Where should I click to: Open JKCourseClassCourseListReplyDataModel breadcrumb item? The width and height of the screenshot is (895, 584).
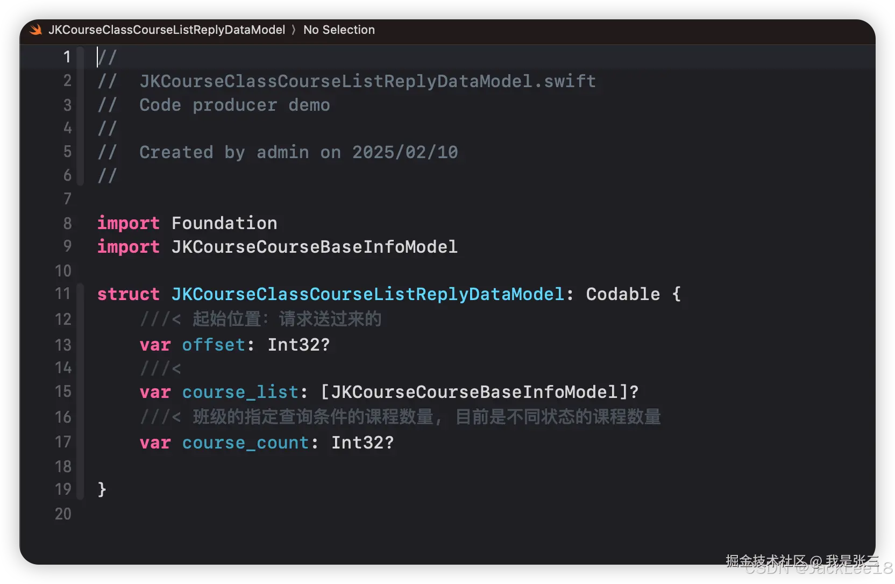(167, 30)
